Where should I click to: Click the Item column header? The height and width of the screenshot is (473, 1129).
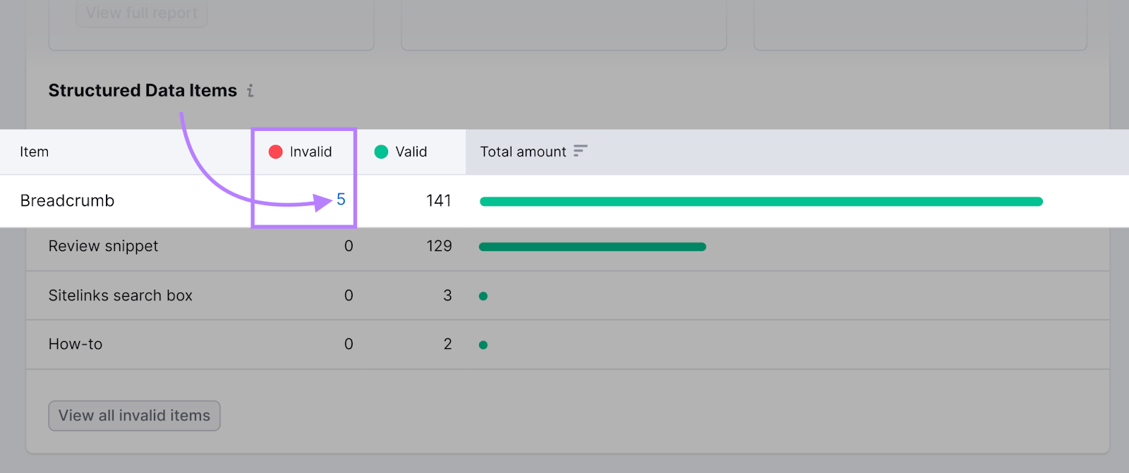34,152
